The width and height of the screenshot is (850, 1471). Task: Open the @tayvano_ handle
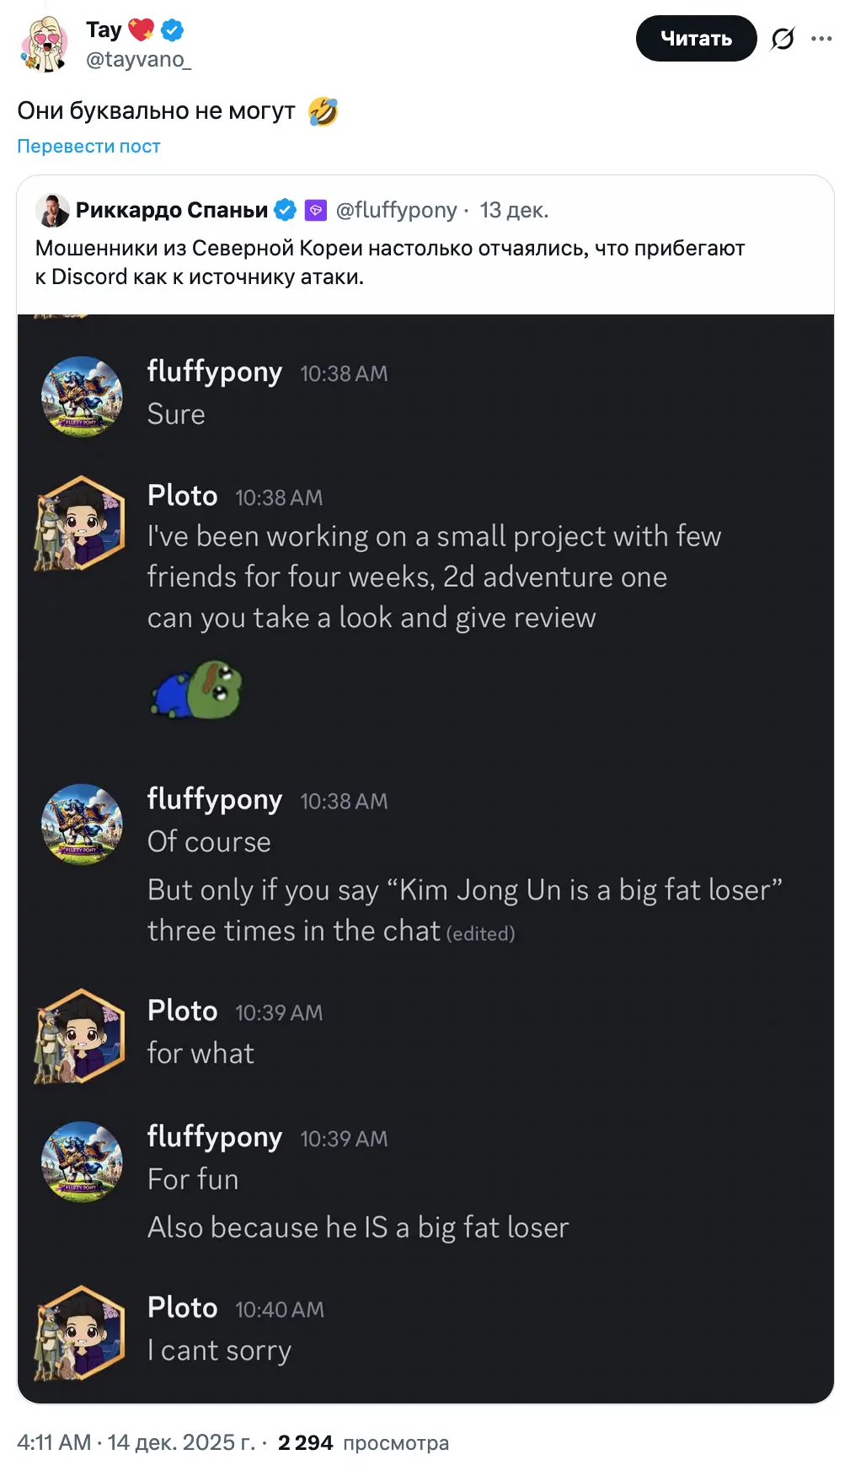138,59
